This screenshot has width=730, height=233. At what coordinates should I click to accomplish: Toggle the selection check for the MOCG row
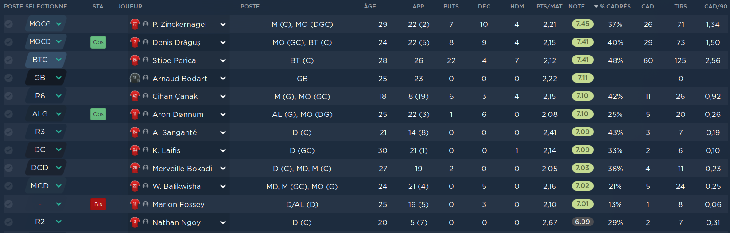(x=8, y=24)
